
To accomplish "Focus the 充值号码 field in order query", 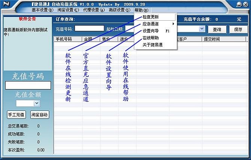I will [90, 29].
